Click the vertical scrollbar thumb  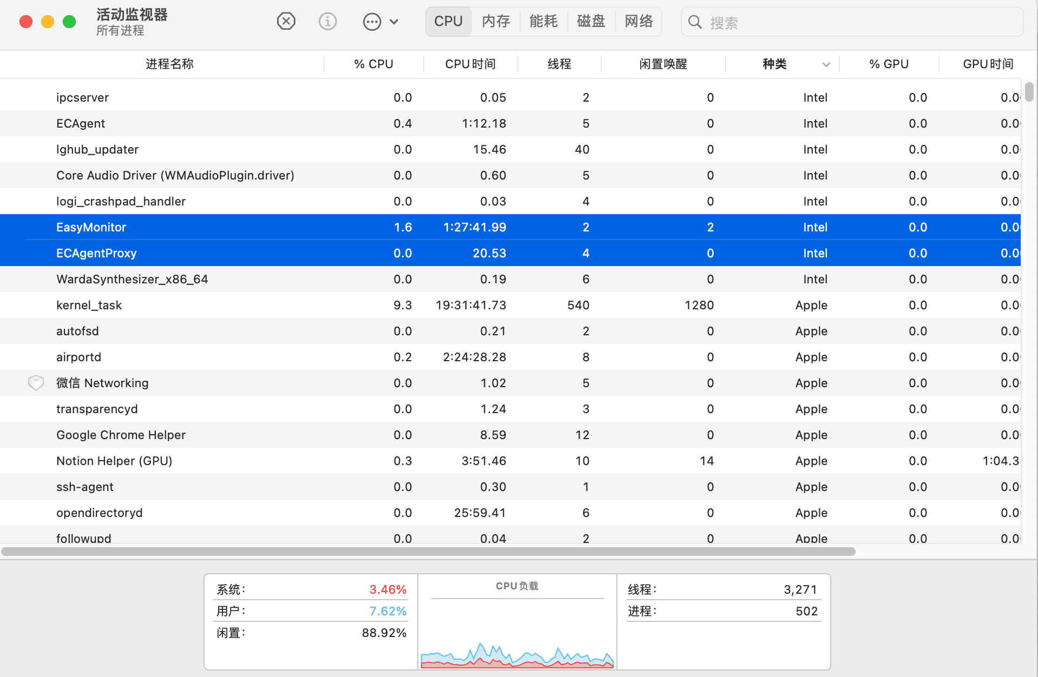click(x=1029, y=91)
